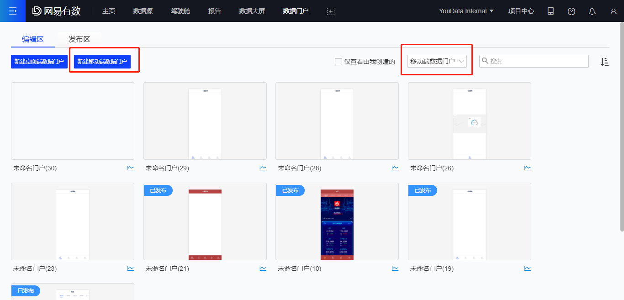The width and height of the screenshot is (624, 300).
Task: Click the sort order icon
Action: click(604, 62)
